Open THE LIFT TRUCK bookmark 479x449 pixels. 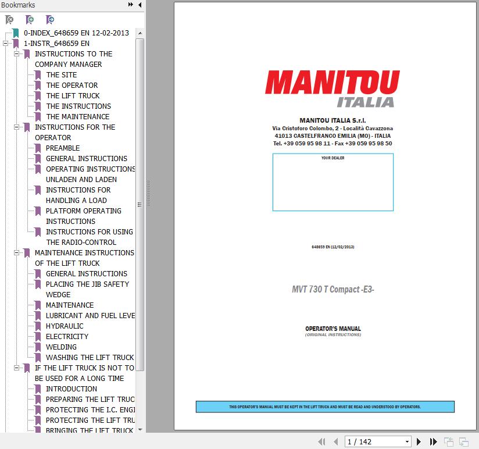coord(73,95)
